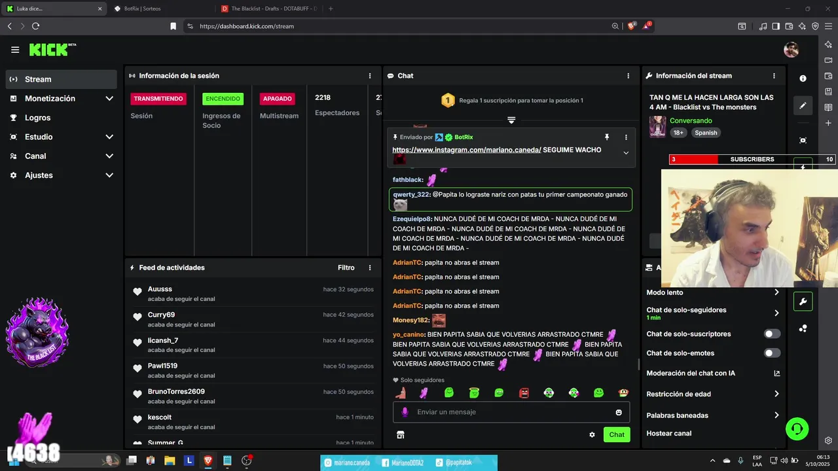The image size is (838, 471).
Task: Click Hostear canal option
Action: click(x=668, y=433)
